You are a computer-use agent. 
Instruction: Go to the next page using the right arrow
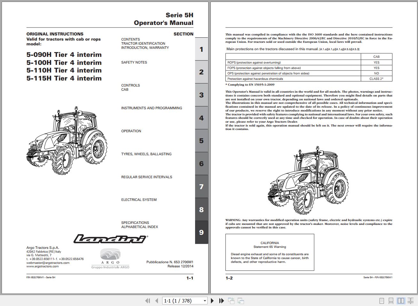coord(212,301)
